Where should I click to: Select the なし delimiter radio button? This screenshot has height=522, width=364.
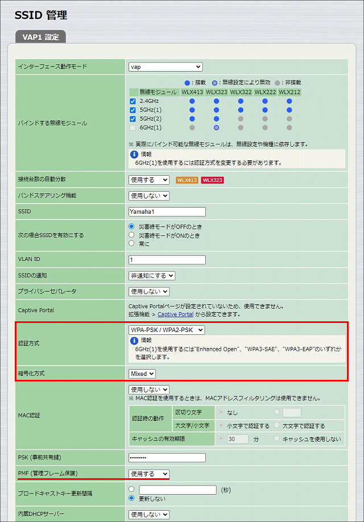click(x=221, y=412)
